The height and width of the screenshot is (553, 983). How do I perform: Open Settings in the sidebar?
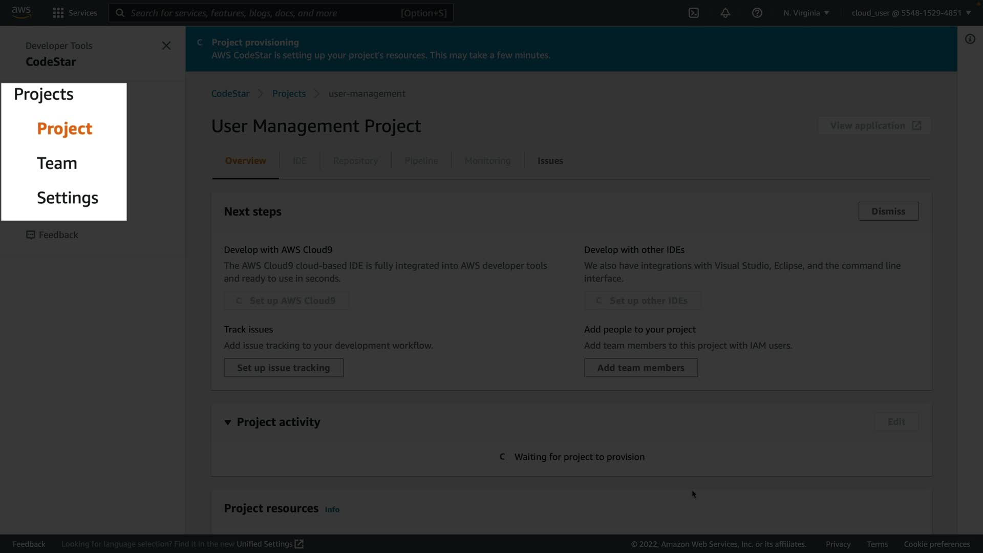[67, 198]
